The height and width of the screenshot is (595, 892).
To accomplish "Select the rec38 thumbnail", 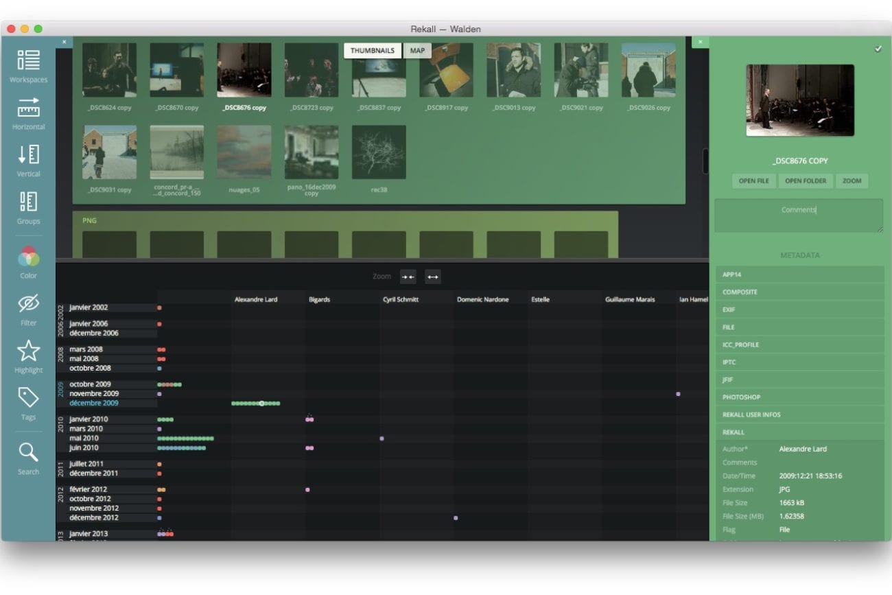I will (x=379, y=152).
